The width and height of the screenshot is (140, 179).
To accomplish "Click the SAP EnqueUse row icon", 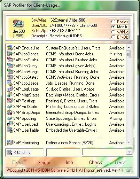I will pos(10,48).
